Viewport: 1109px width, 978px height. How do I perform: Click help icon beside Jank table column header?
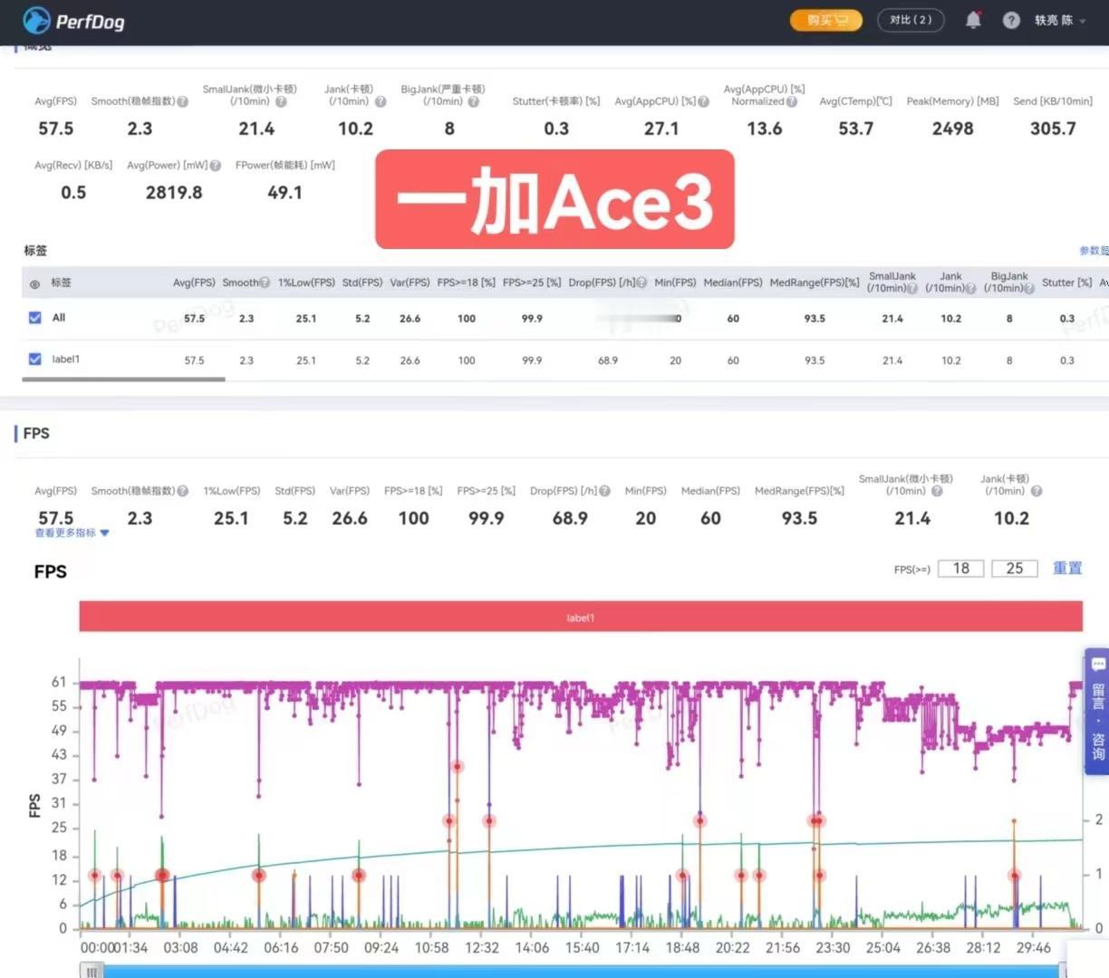click(x=971, y=288)
